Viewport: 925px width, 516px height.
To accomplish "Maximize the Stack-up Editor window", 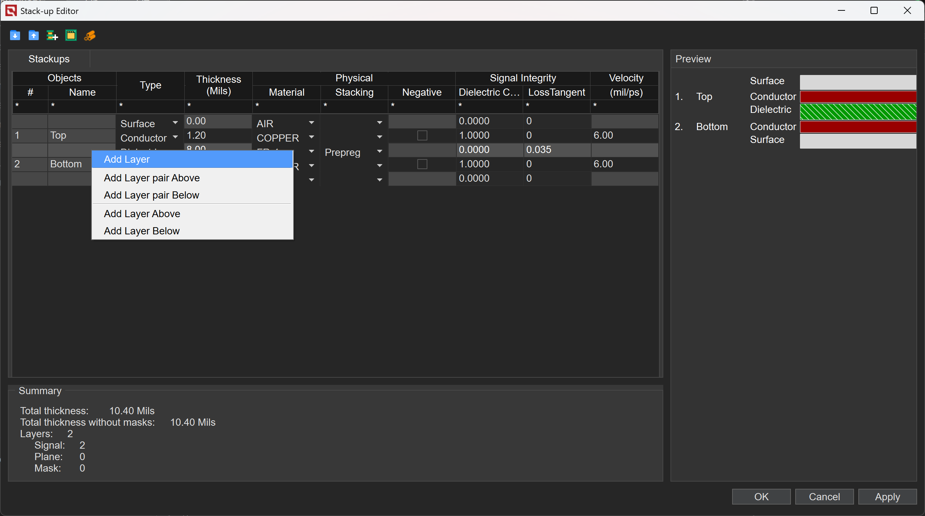I will (x=874, y=11).
